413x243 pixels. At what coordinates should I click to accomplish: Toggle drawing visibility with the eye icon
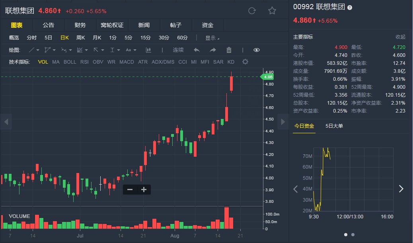257,50
